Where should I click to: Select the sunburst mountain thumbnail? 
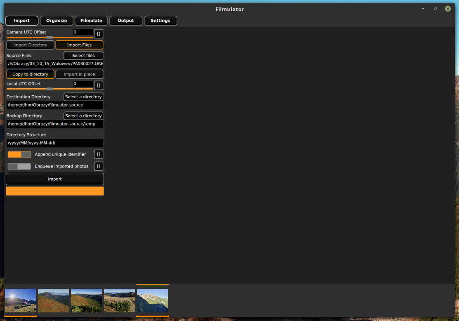pos(21,300)
